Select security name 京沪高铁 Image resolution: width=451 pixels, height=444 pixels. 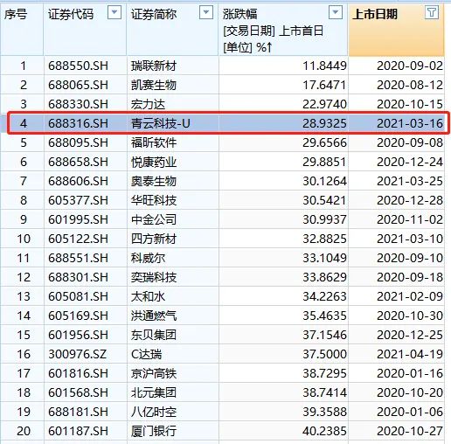154,373
